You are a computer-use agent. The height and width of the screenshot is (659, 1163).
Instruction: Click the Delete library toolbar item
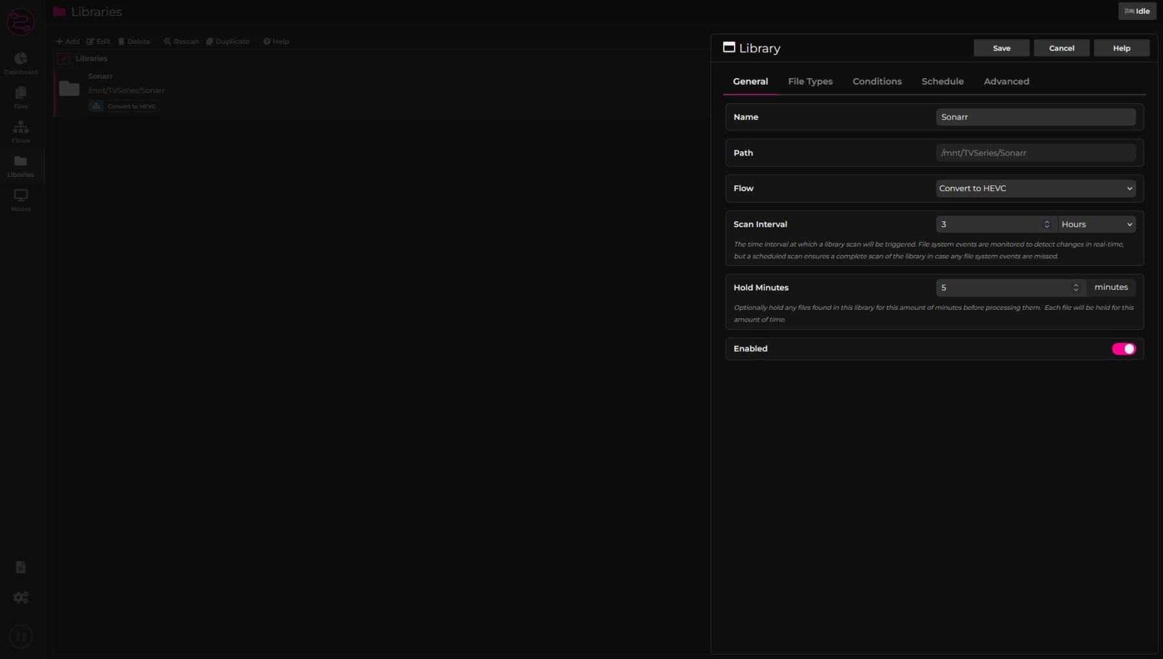(134, 41)
